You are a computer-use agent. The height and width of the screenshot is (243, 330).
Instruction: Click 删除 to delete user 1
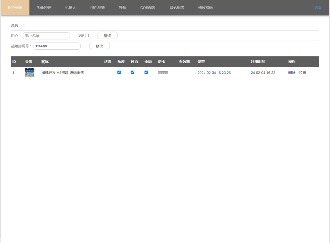(x=292, y=73)
